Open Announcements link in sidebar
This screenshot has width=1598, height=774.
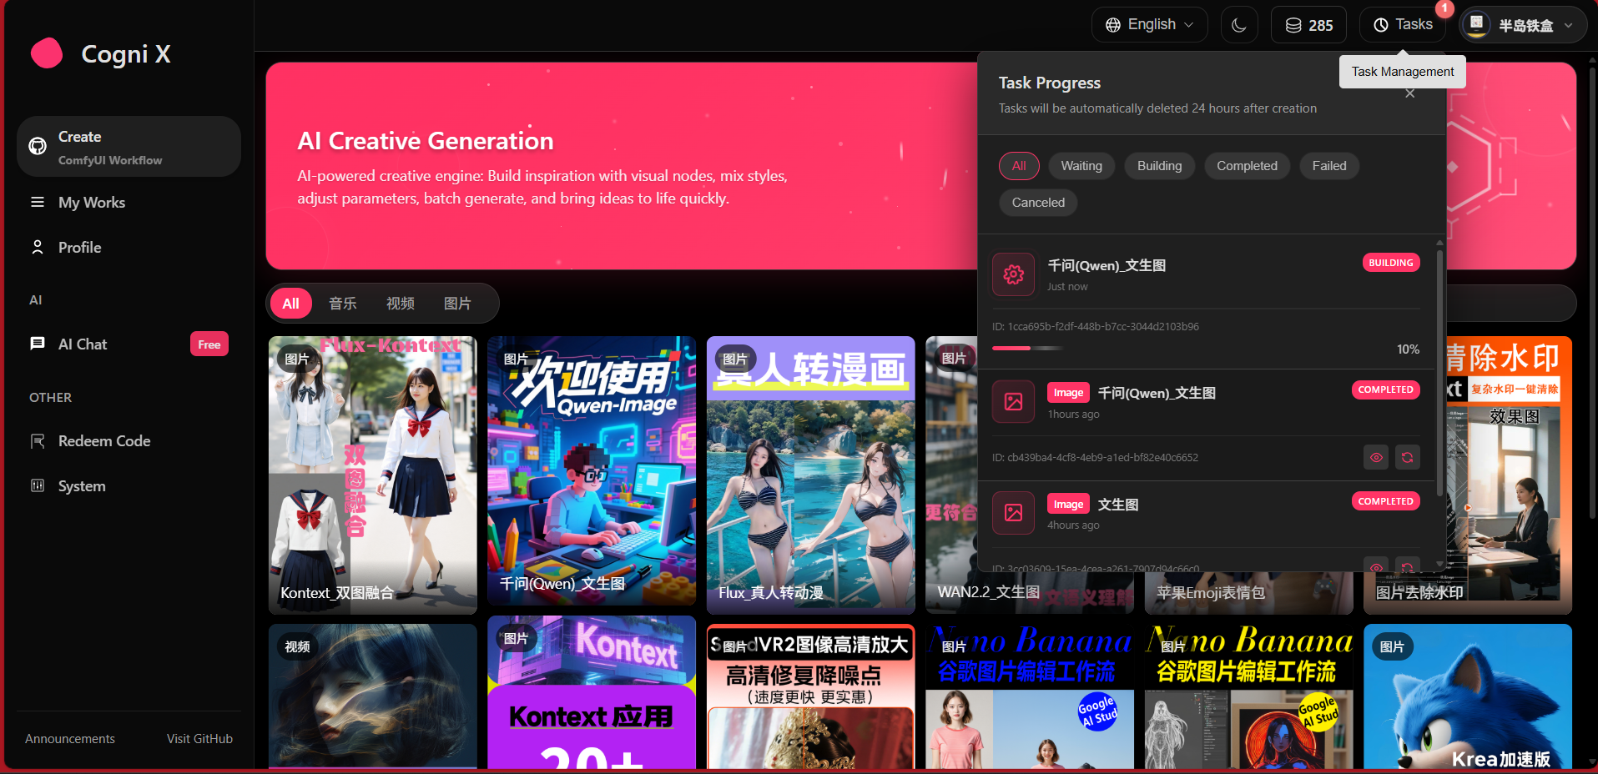70,739
